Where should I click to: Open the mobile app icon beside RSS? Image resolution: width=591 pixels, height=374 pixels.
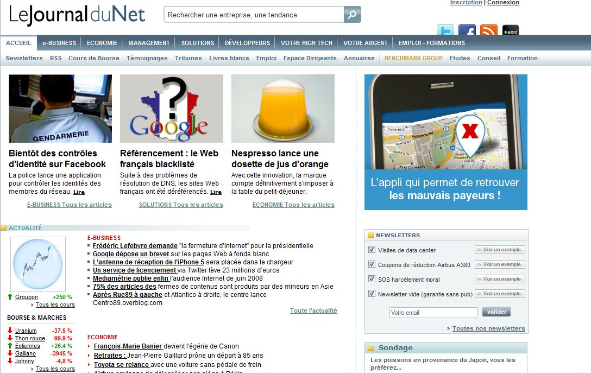511,30
